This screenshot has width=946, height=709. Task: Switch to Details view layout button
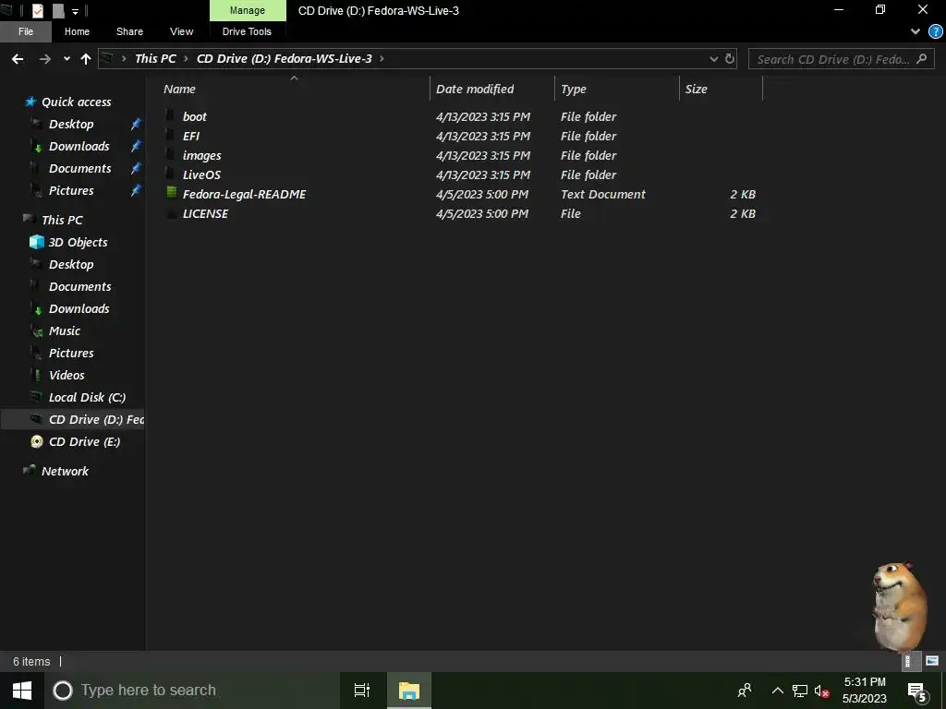tap(909, 661)
